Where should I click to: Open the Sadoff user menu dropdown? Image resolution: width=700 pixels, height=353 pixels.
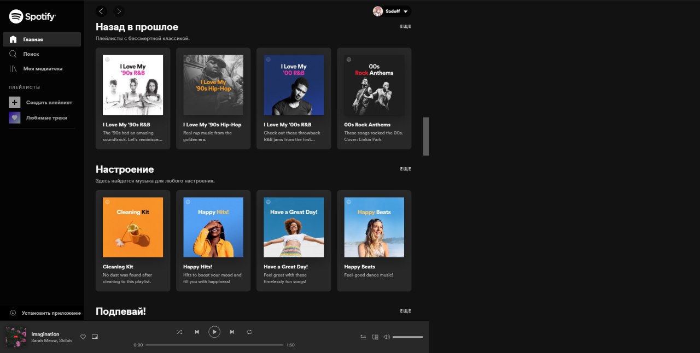pyautogui.click(x=392, y=11)
